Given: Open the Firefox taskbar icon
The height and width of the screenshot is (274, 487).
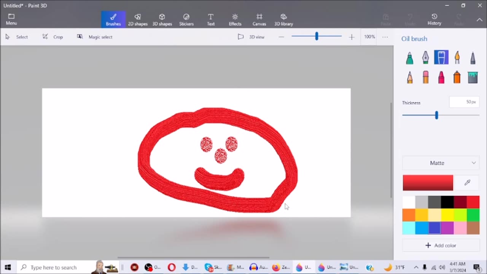Looking at the screenshot, I should [281, 268].
